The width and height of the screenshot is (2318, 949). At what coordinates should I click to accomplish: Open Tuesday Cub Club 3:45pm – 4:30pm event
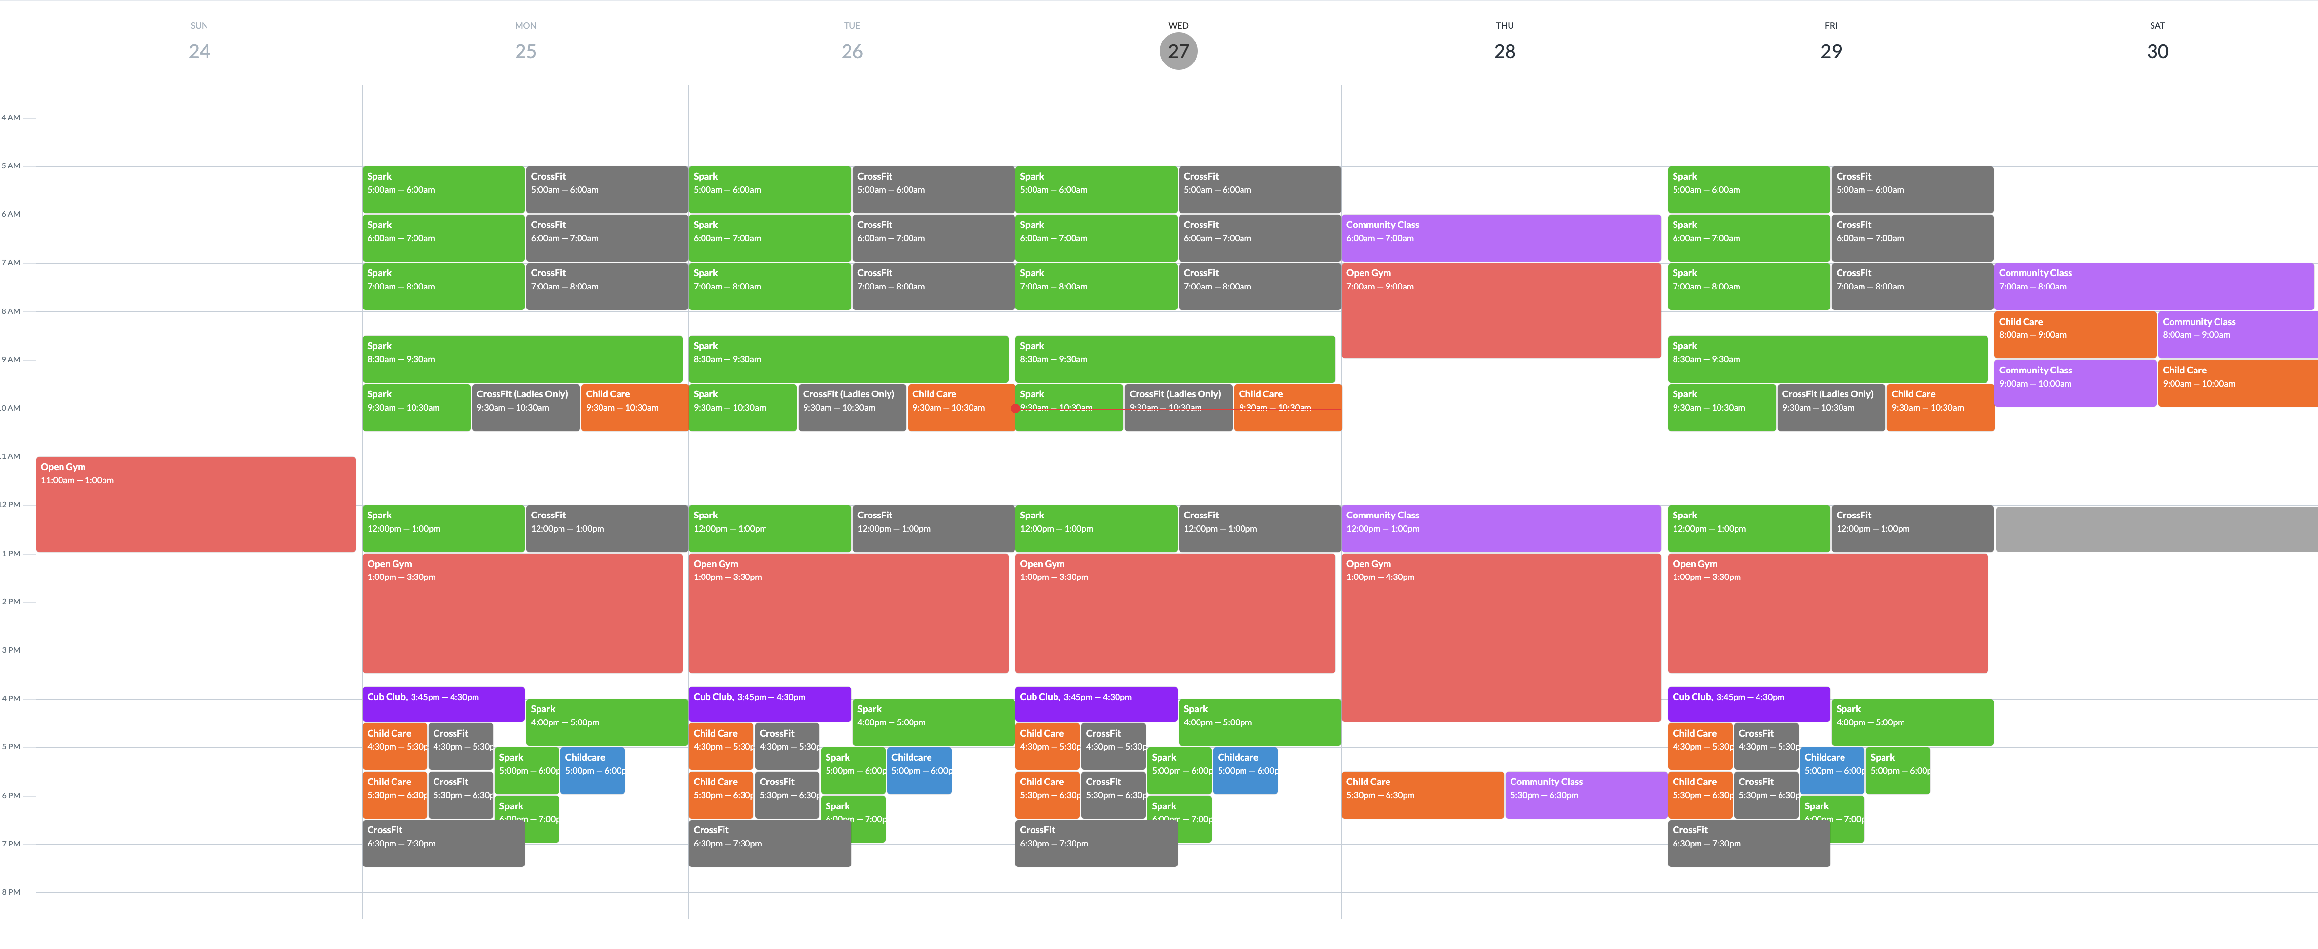coord(769,704)
